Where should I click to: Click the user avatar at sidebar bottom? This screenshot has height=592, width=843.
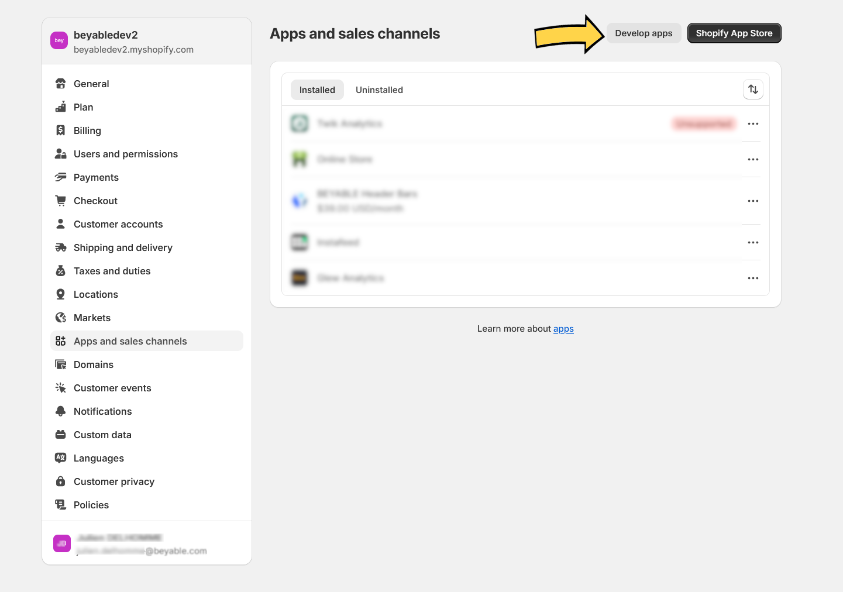(62, 543)
